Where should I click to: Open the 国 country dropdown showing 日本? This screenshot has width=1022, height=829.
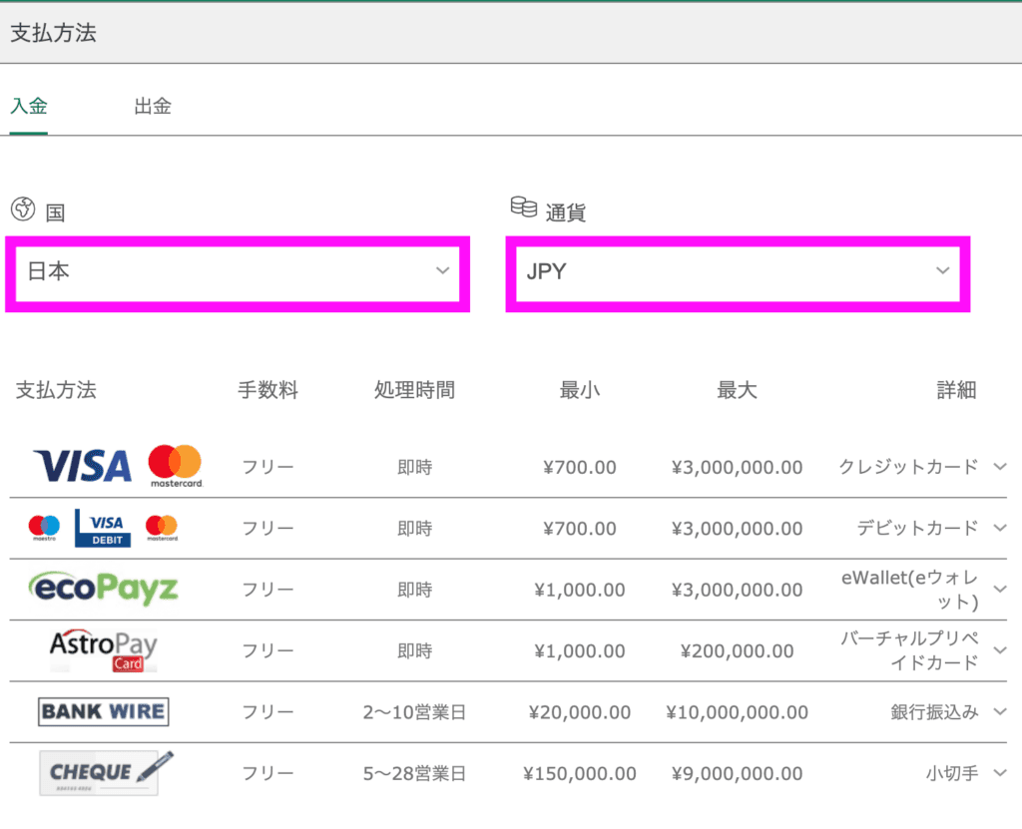[238, 273]
